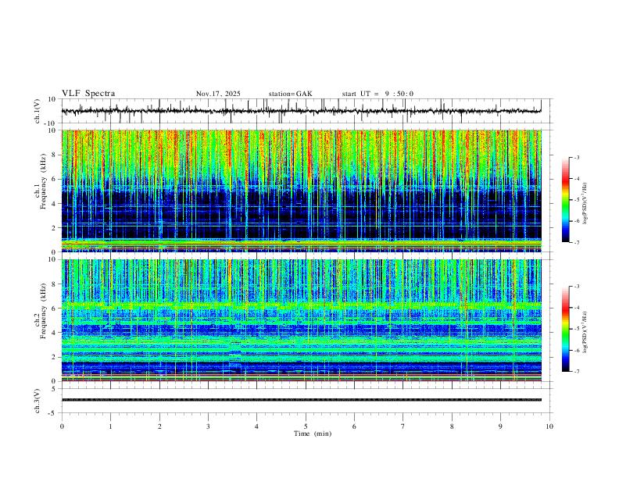This screenshot has width=619, height=478.
Task: Click the "-7" tick on ch.1 colorbar
Action: (576, 243)
